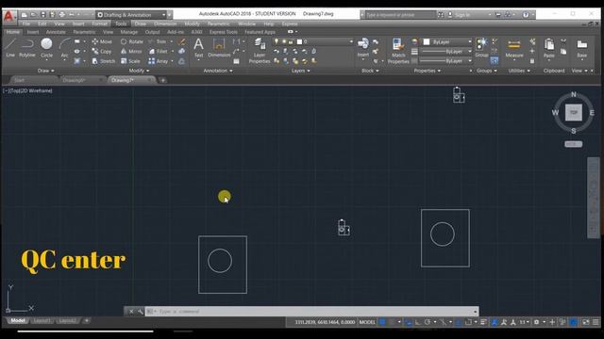This screenshot has height=339, width=604.
Task: Expand the Modify panel
Action: tap(139, 71)
